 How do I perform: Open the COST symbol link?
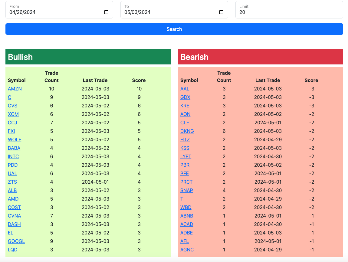[14, 208]
